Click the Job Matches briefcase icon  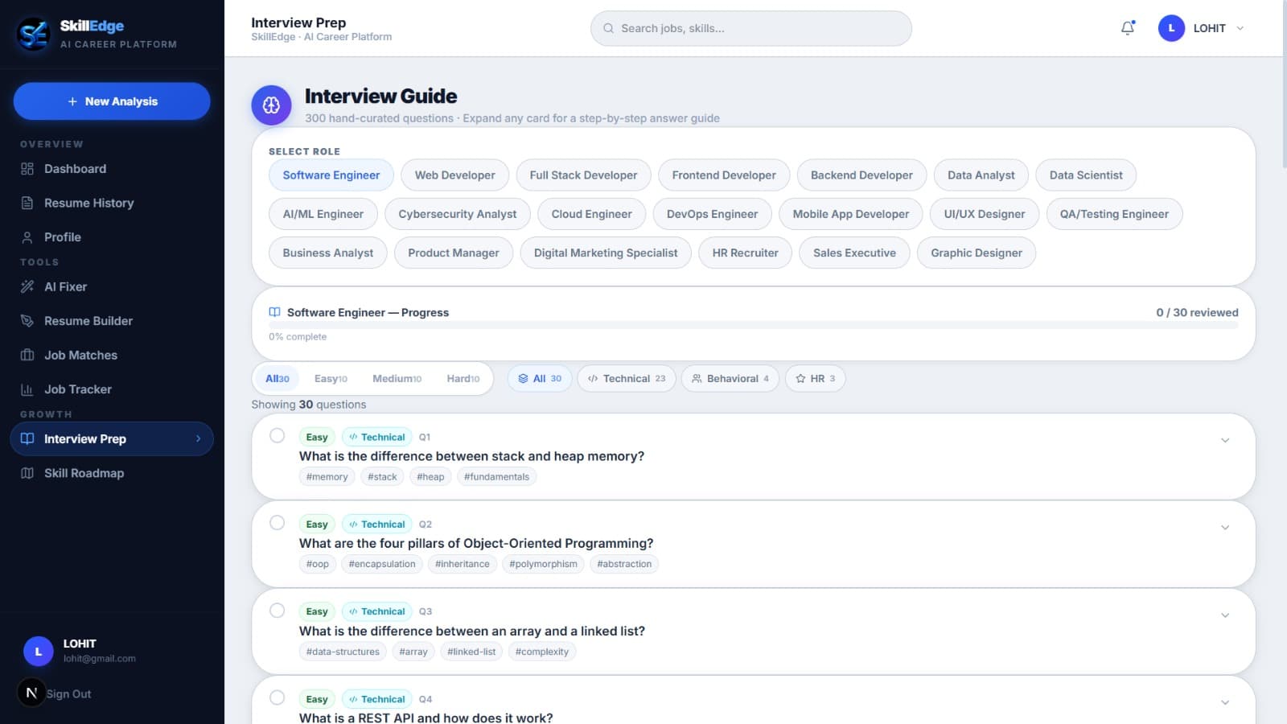27,355
